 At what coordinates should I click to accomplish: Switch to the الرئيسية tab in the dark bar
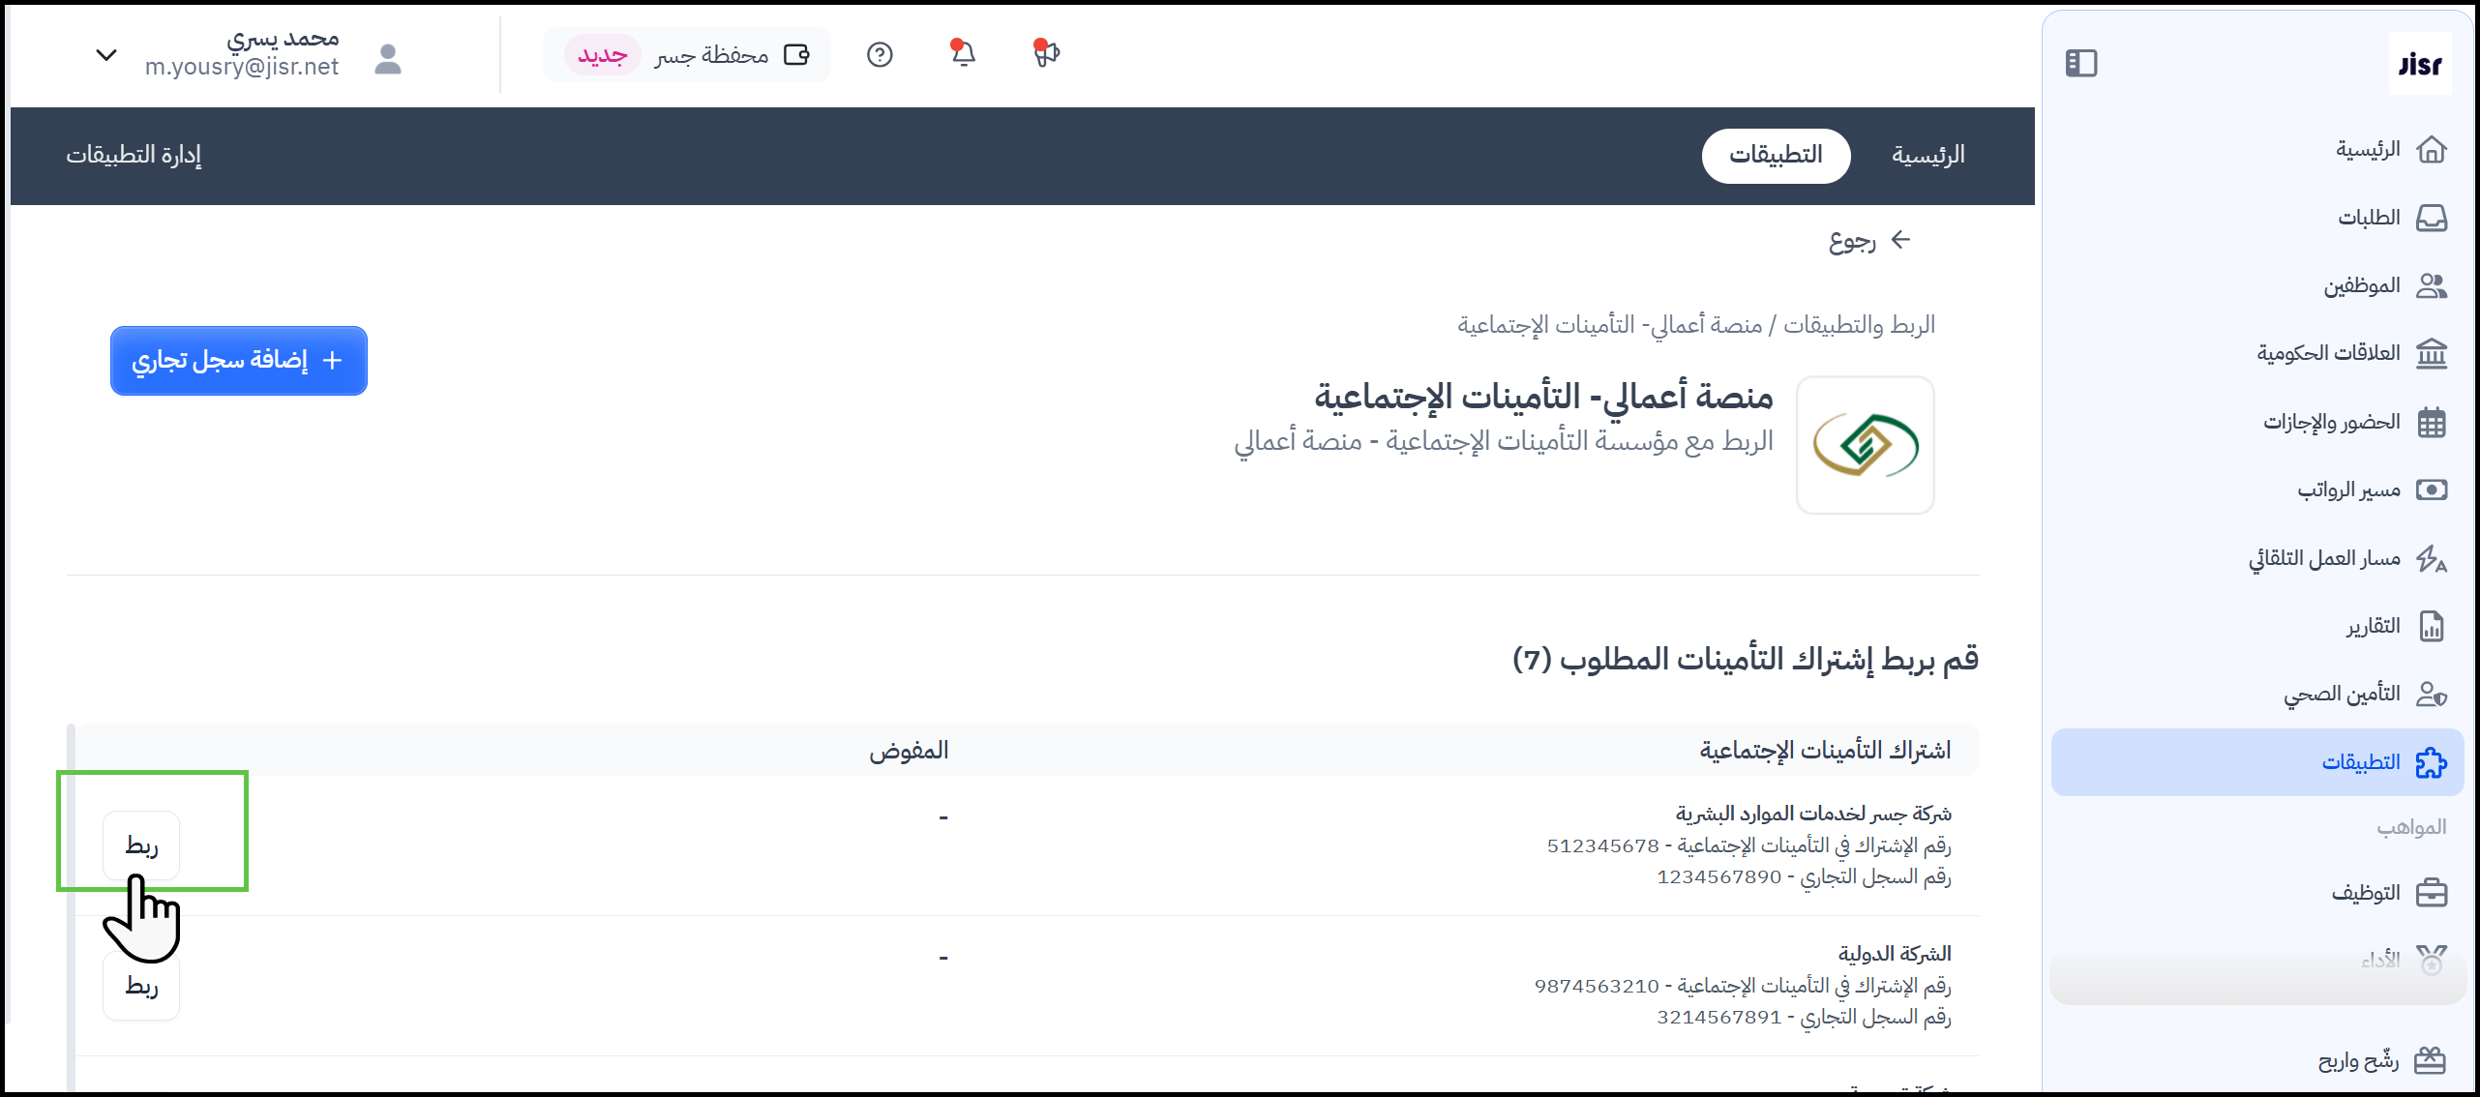click(1927, 155)
